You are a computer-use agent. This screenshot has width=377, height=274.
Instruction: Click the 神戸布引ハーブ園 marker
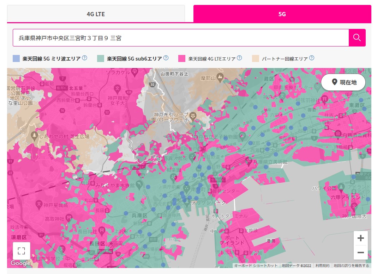coord(193,116)
